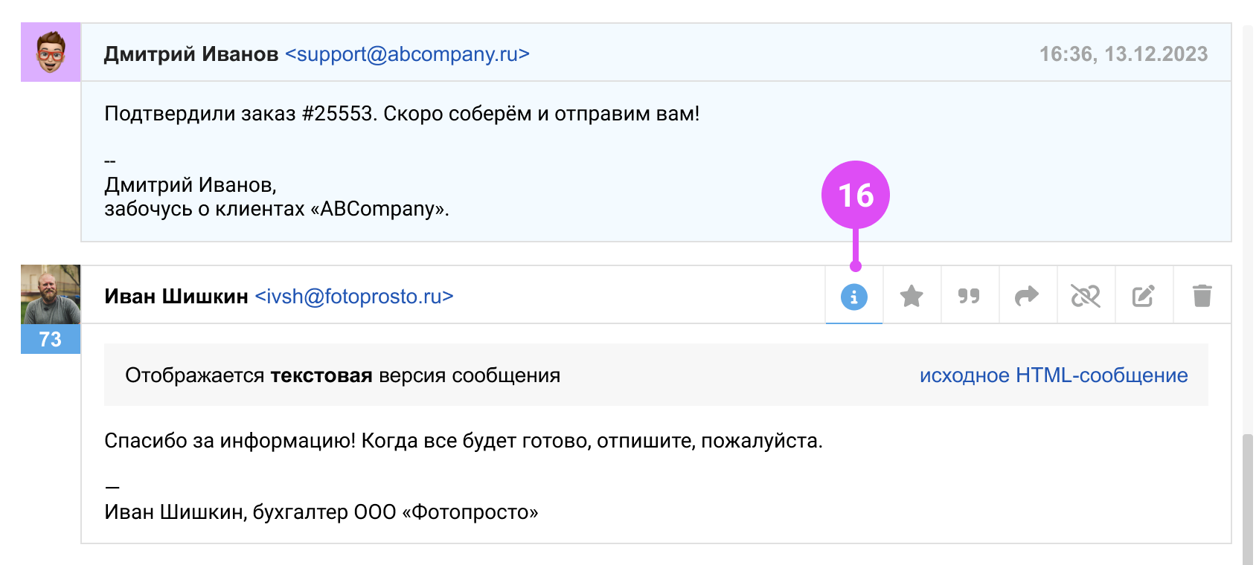Forward the message using the arrow icon

(1027, 297)
